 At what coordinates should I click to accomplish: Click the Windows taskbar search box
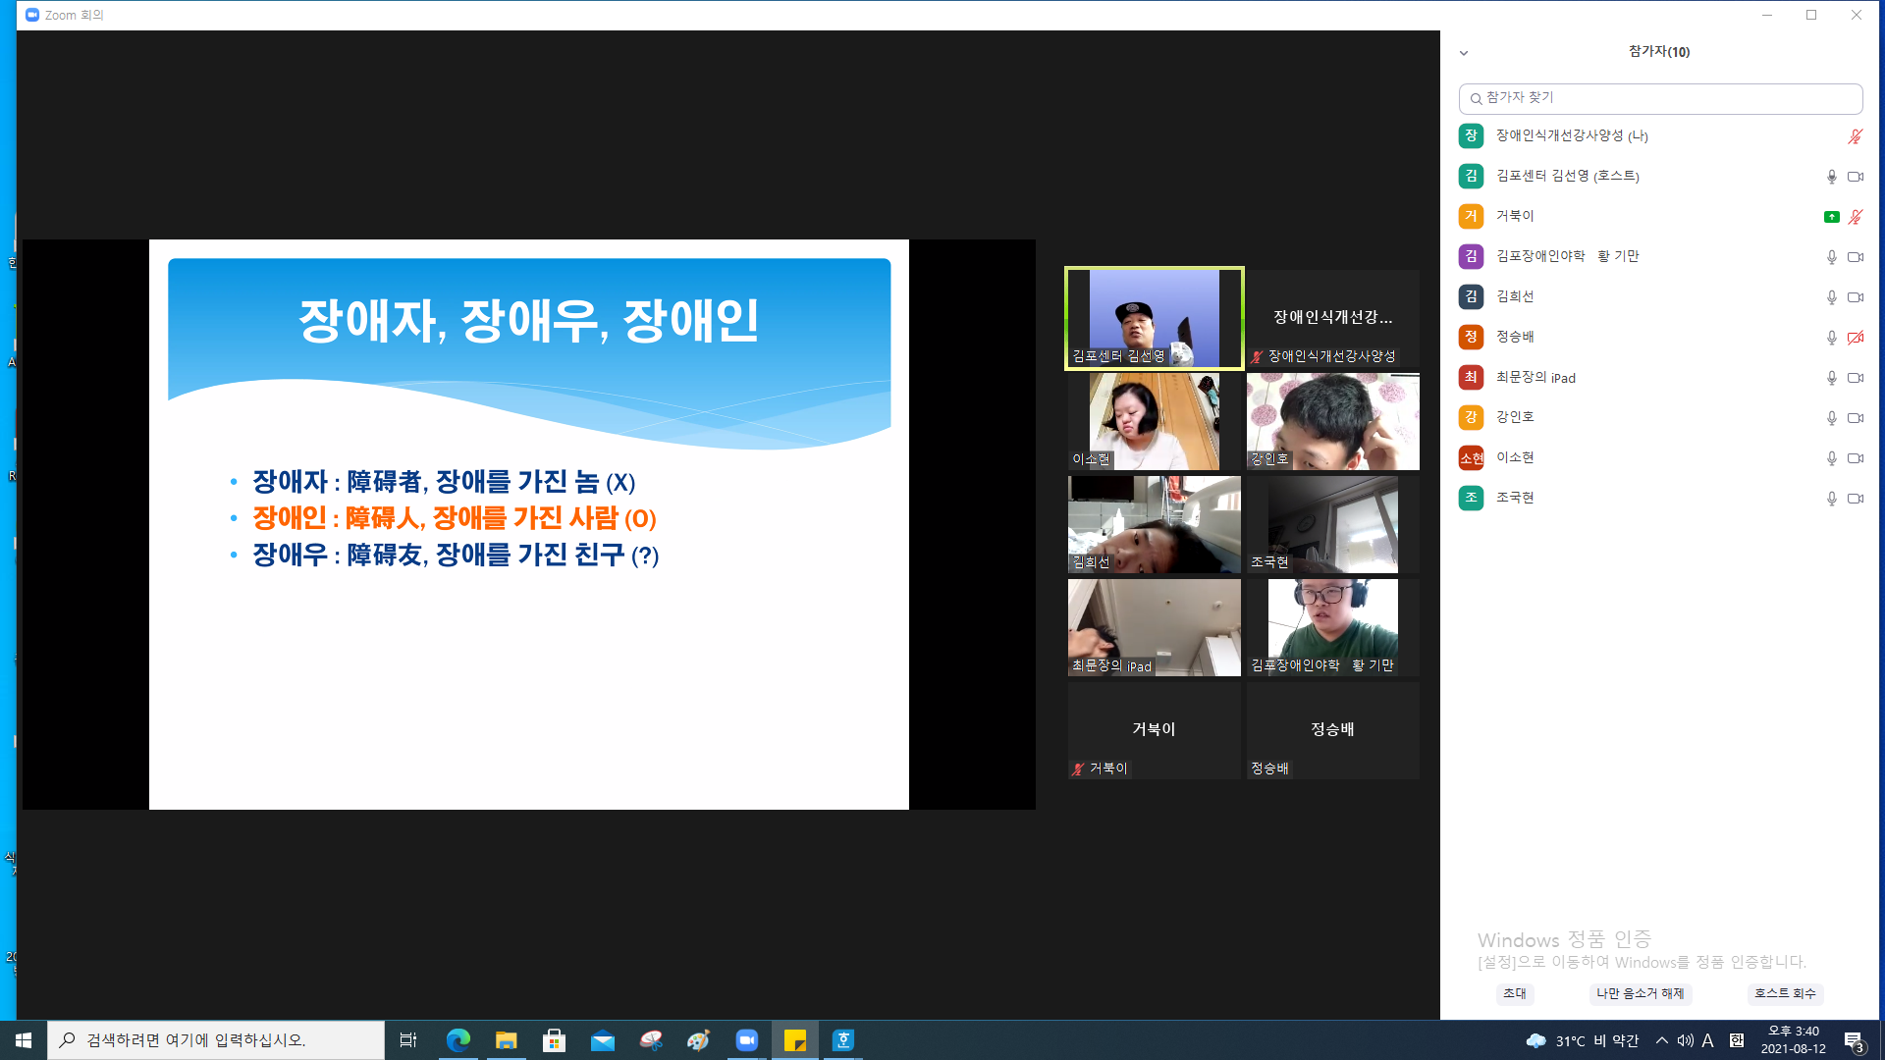coord(216,1040)
